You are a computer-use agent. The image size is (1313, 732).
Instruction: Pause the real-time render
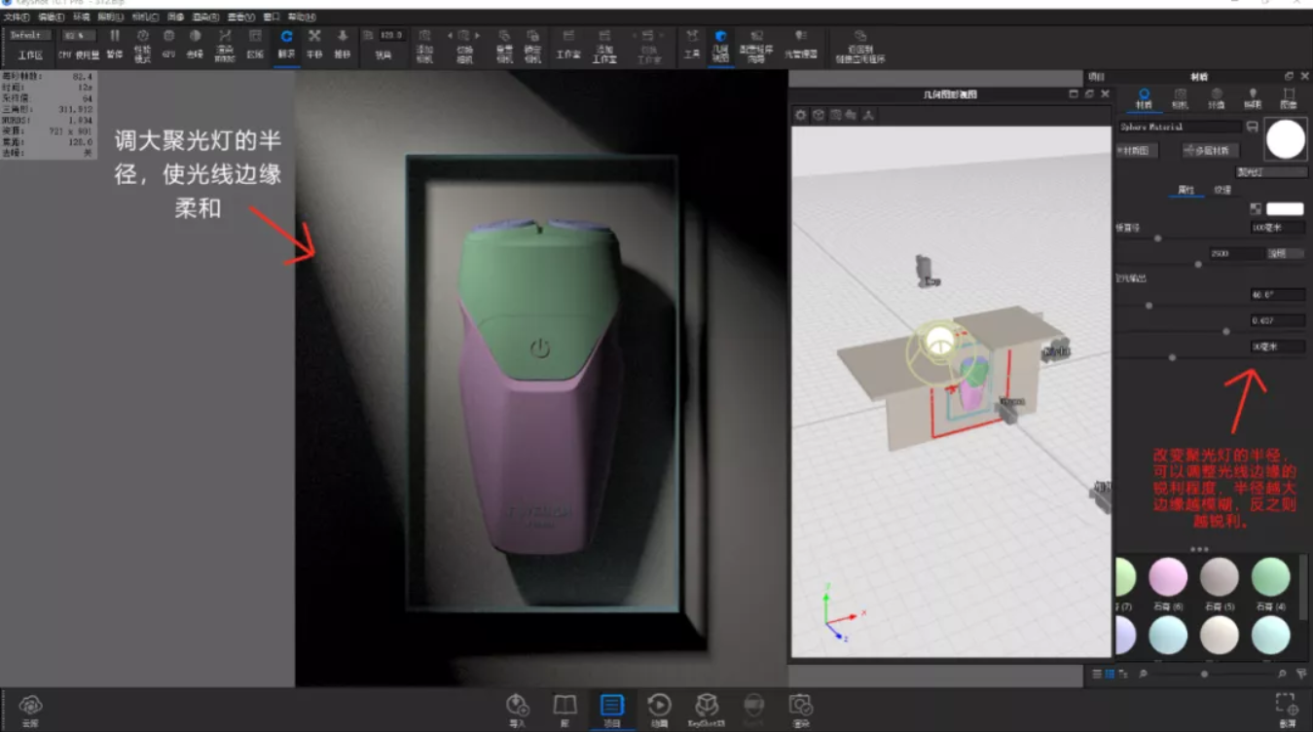[115, 44]
